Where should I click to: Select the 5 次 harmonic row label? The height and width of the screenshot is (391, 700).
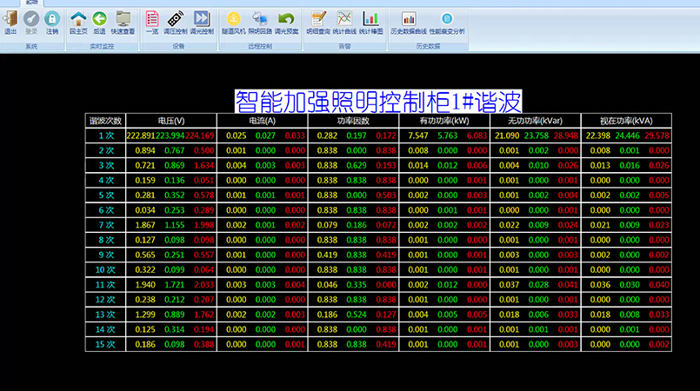click(x=106, y=195)
